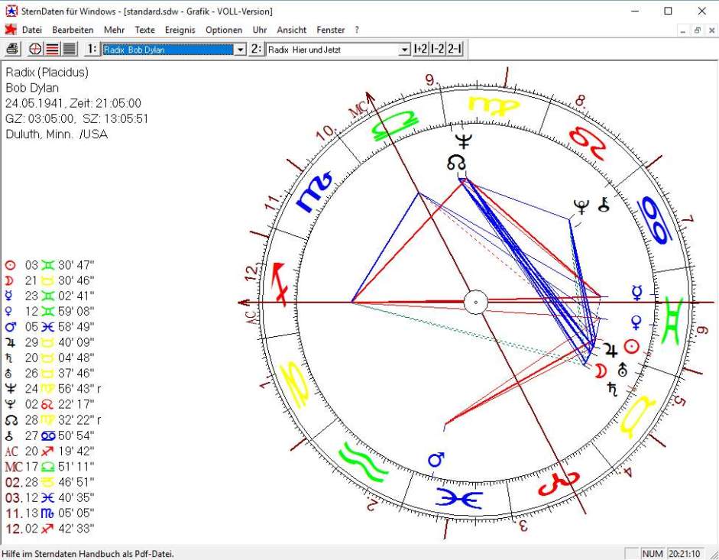This screenshot has height=560, width=719.
Task: Open the Ereignis menu
Action: (180, 30)
